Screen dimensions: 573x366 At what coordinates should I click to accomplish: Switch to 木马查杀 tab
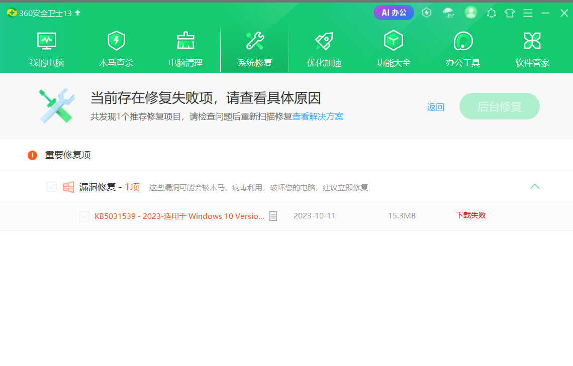pyautogui.click(x=116, y=49)
